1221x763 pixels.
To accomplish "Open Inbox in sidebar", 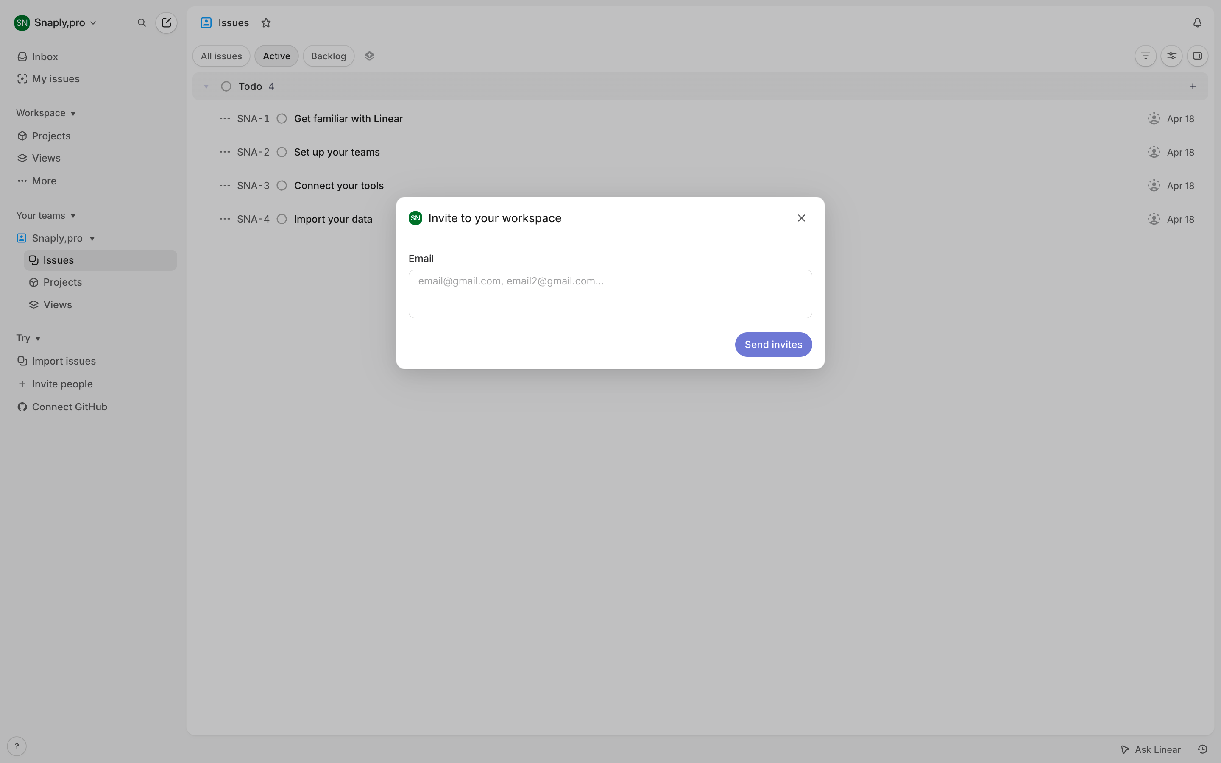I will click(37, 56).
